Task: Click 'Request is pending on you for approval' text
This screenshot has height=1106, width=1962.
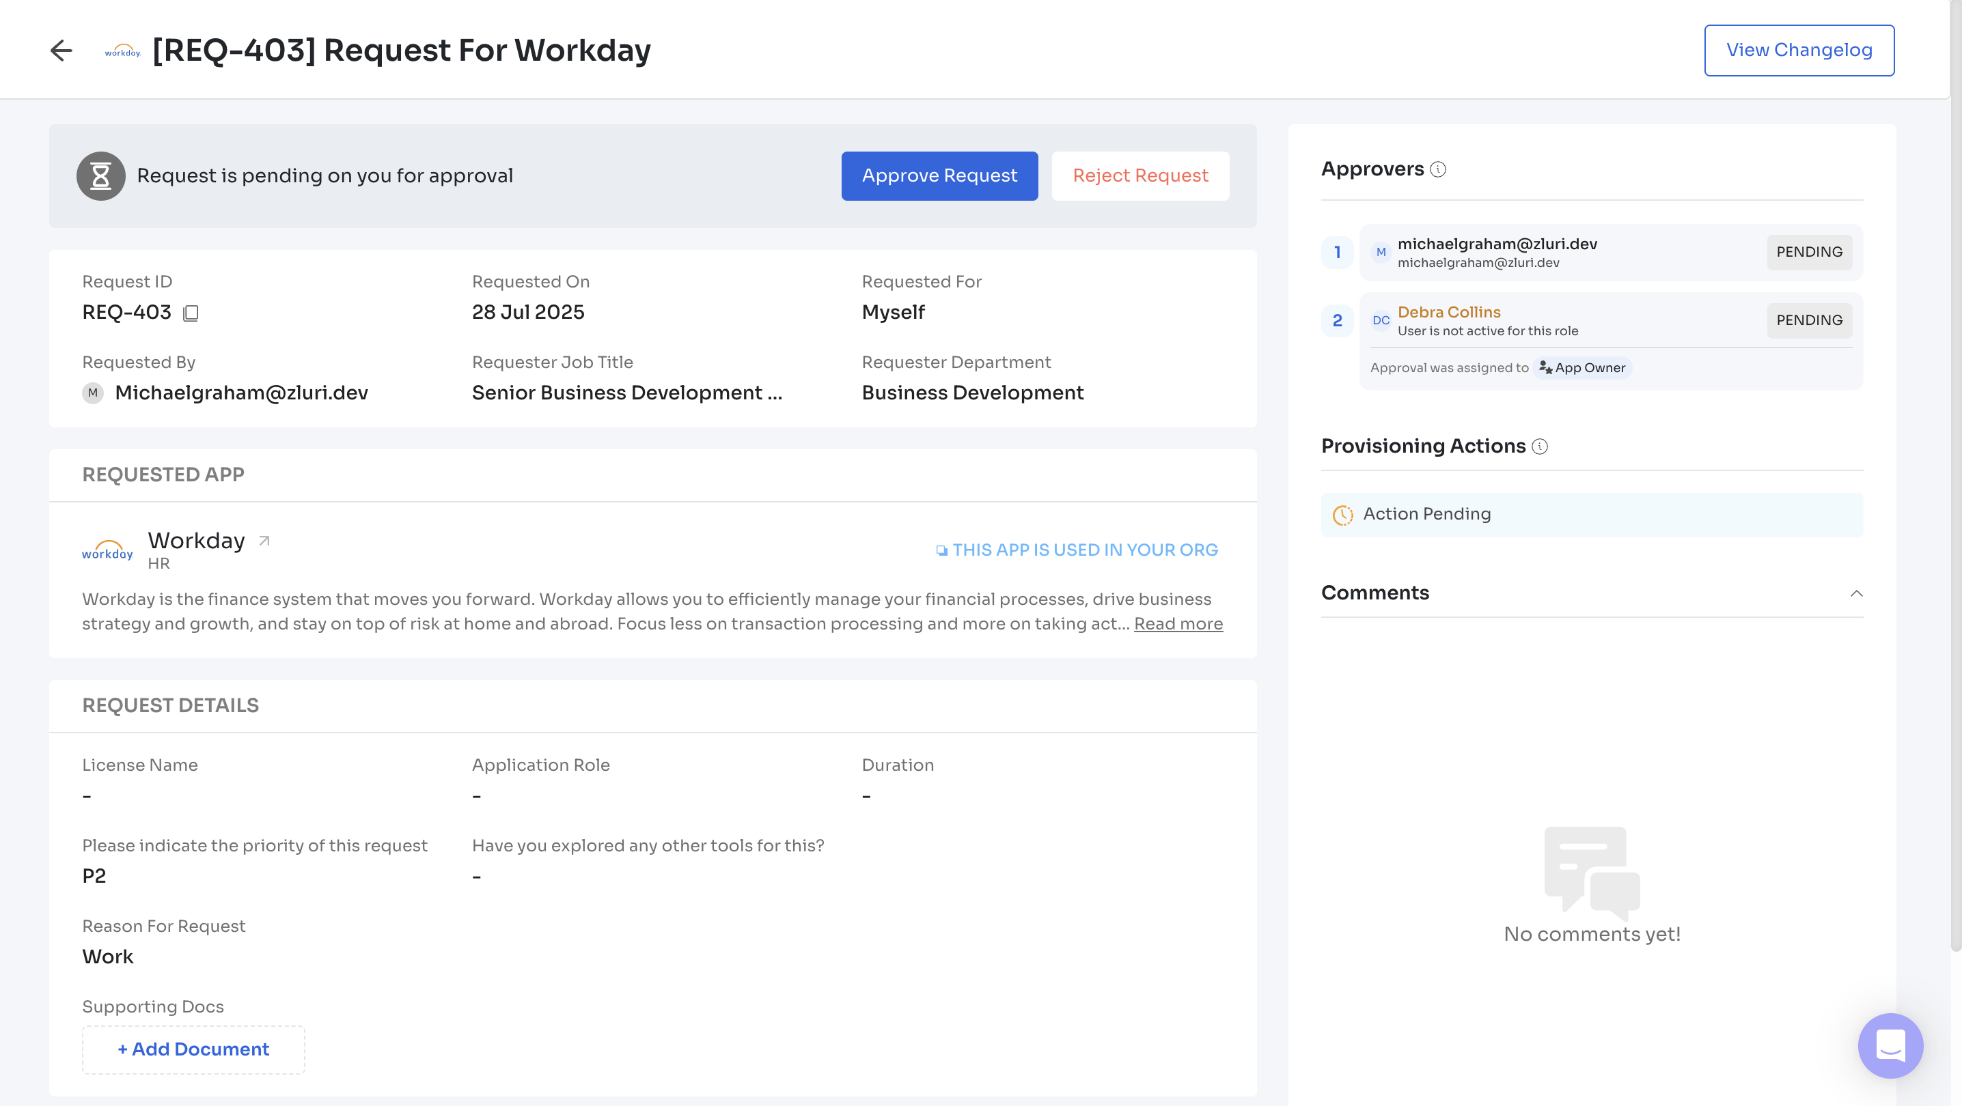Action: (x=325, y=176)
